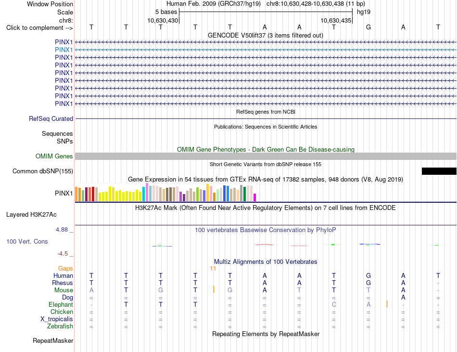Select the Mouse alignment row label
This screenshot has height=352, width=457.
pyautogui.click(x=63, y=290)
